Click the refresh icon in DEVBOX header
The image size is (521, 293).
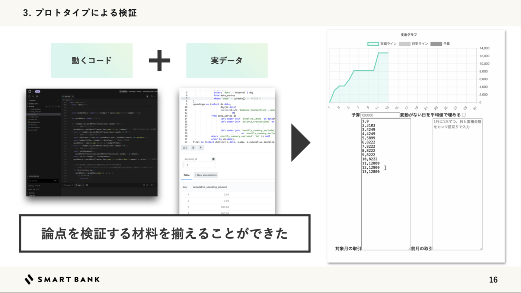click(56, 107)
